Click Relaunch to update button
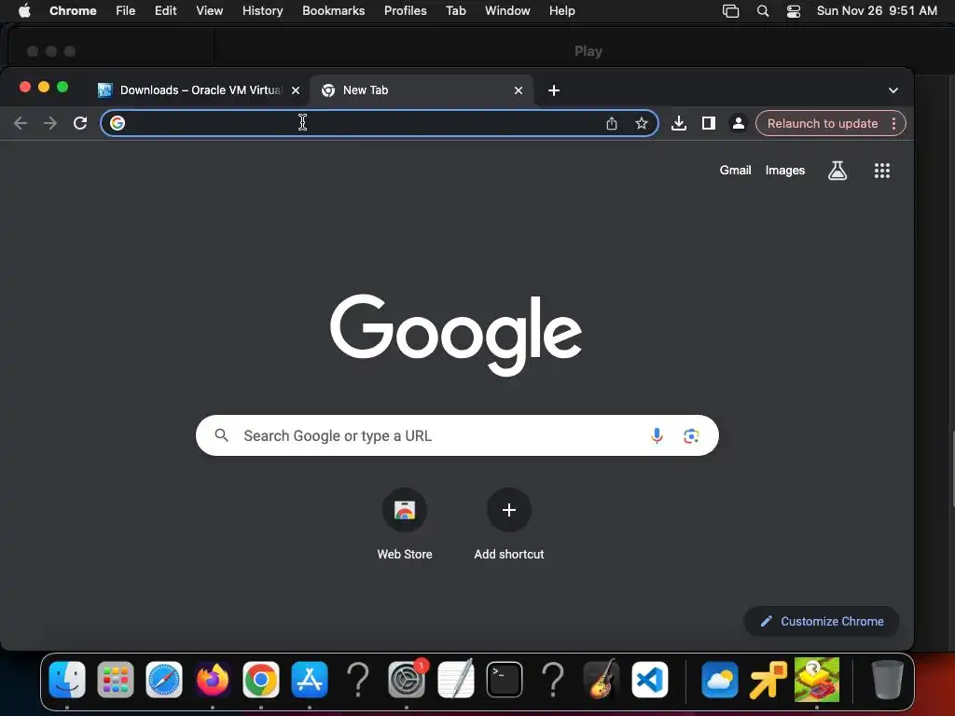This screenshot has width=955, height=716. [x=823, y=124]
